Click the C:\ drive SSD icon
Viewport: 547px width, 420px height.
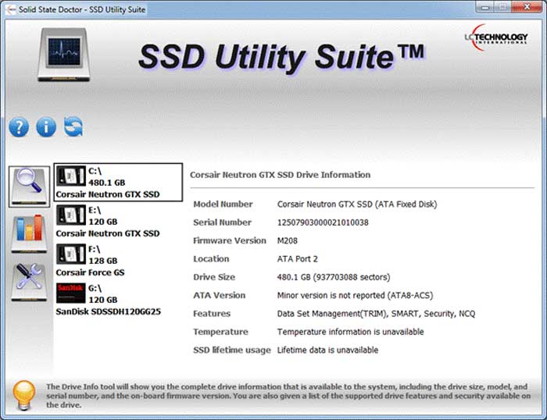point(71,176)
